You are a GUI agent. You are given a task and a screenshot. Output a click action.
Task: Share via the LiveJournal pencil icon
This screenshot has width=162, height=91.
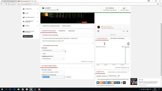[115, 83]
